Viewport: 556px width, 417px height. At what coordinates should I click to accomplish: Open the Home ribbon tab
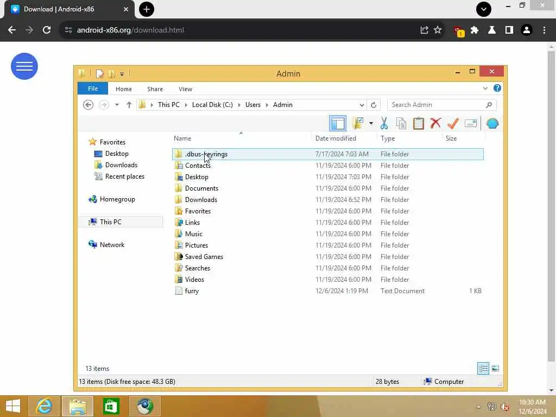click(124, 89)
